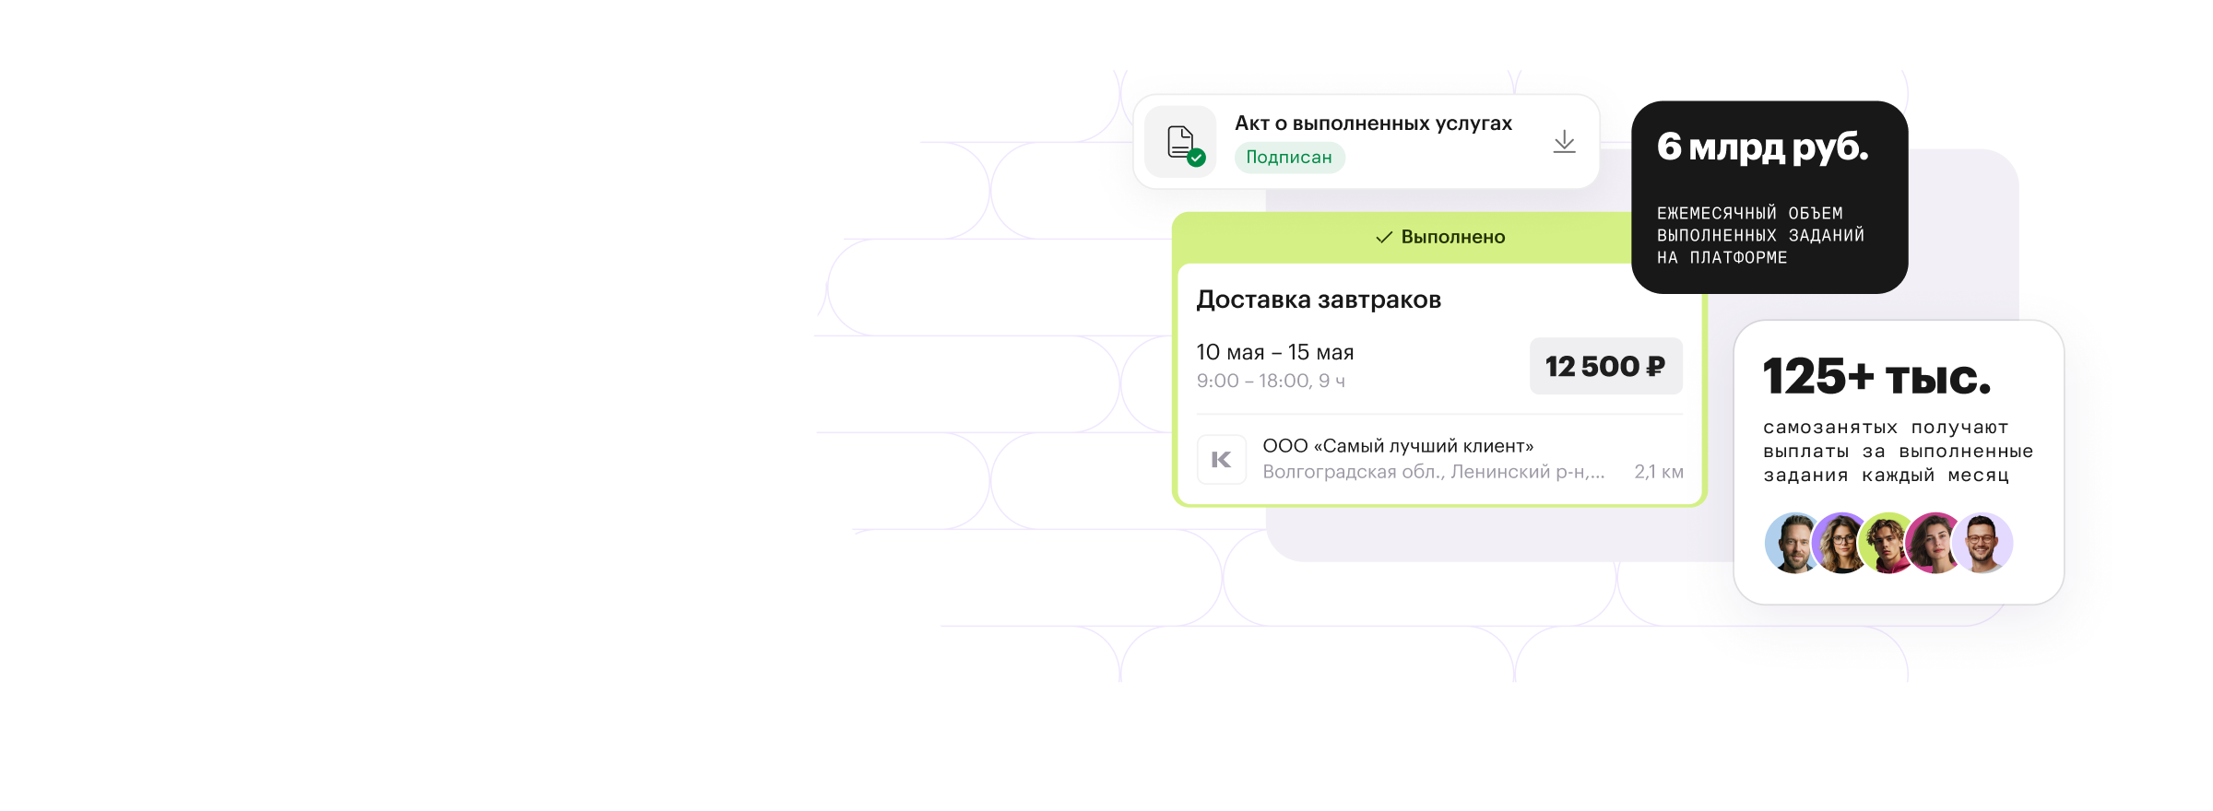Click the green Подписан status badge
The height and width of the screenshot is (811, 2213).
1289,158
